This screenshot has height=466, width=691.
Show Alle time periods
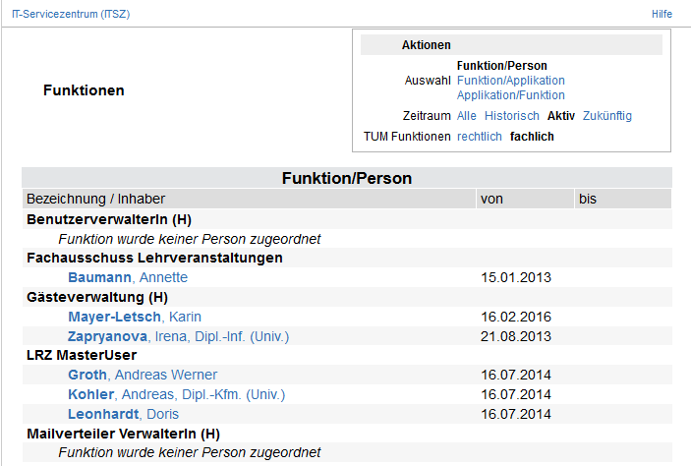467,116
